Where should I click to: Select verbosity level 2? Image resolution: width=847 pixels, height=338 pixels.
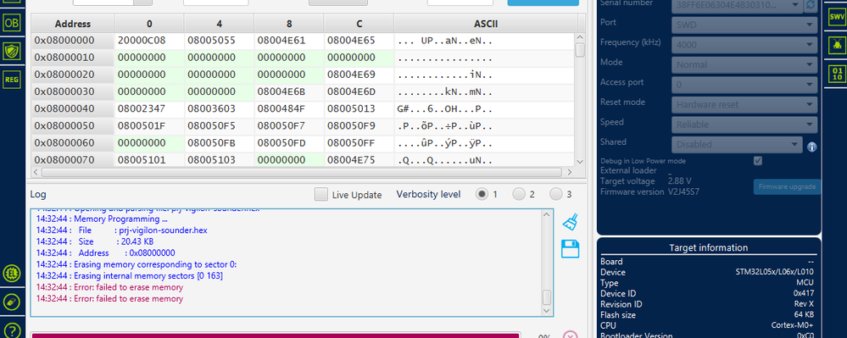(x=519, y=194)
